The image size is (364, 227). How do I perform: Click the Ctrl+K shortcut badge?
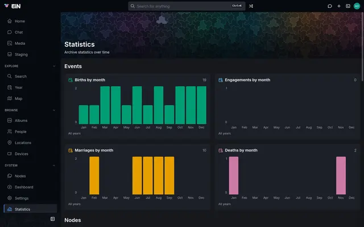click(x=237, y=6)
